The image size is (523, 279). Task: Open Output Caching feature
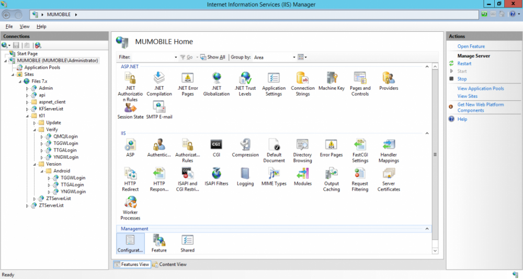point(331,180)
